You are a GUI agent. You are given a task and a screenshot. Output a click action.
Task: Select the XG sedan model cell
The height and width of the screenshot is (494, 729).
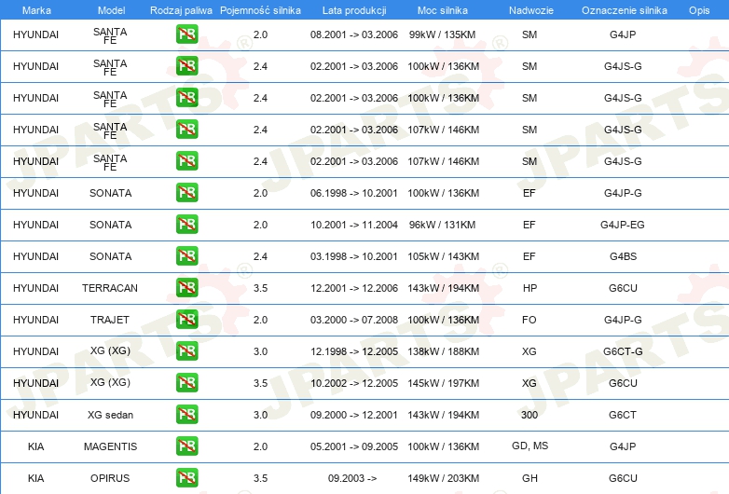(110, 415)
